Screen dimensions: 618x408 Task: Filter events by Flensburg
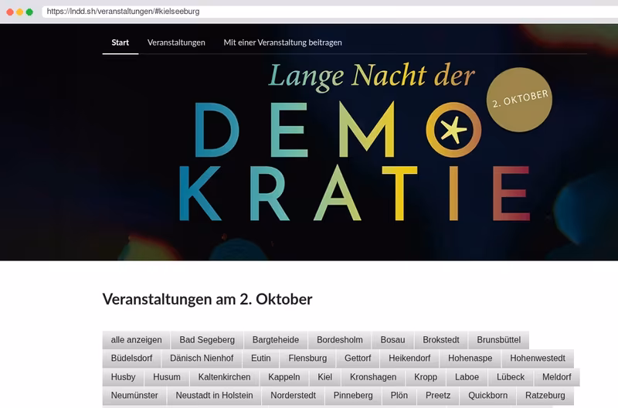click(x=307, y=359)
